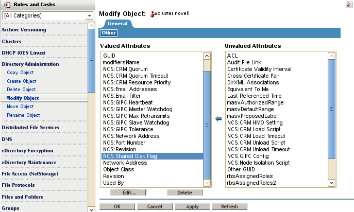354x212 pixels.
Task: Open the General tab
Action: point(117,24)
